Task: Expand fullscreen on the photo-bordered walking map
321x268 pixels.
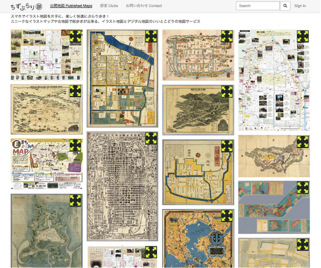Action: coord(75,36)
